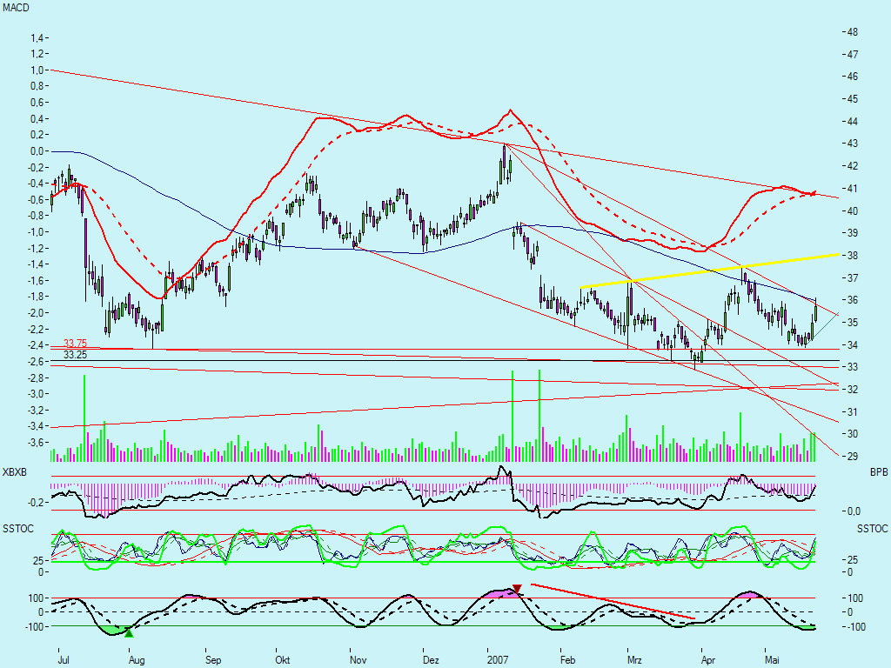The width and height of the screenshot is (891, 668).
Task: Click the purple overbought area in bottom oscillator
Action: point(499,592)
